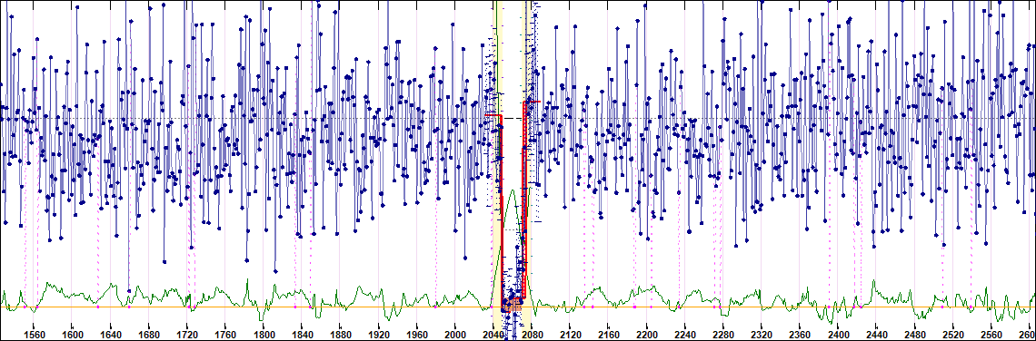Screen dimensions: 1036x341
Task: Click the 1800 x-axis label
Action: pyautogui.click(x=264, y=334)
